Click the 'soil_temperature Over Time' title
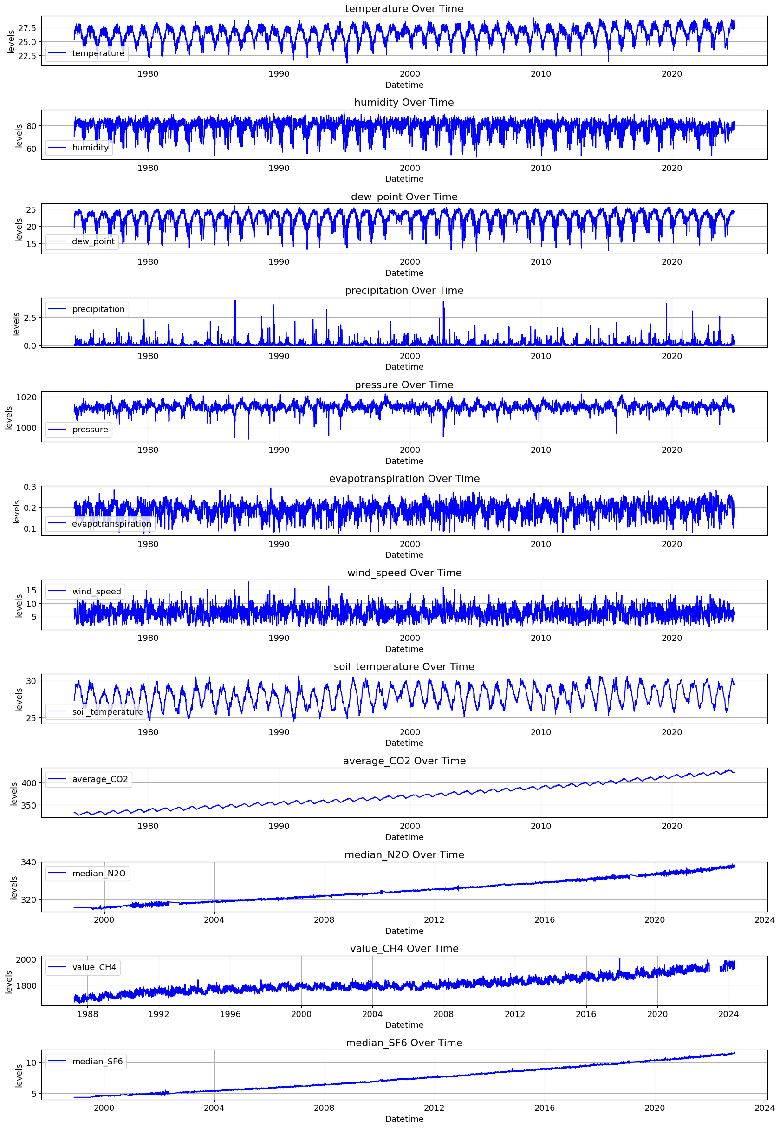 (x=403, y=667)
